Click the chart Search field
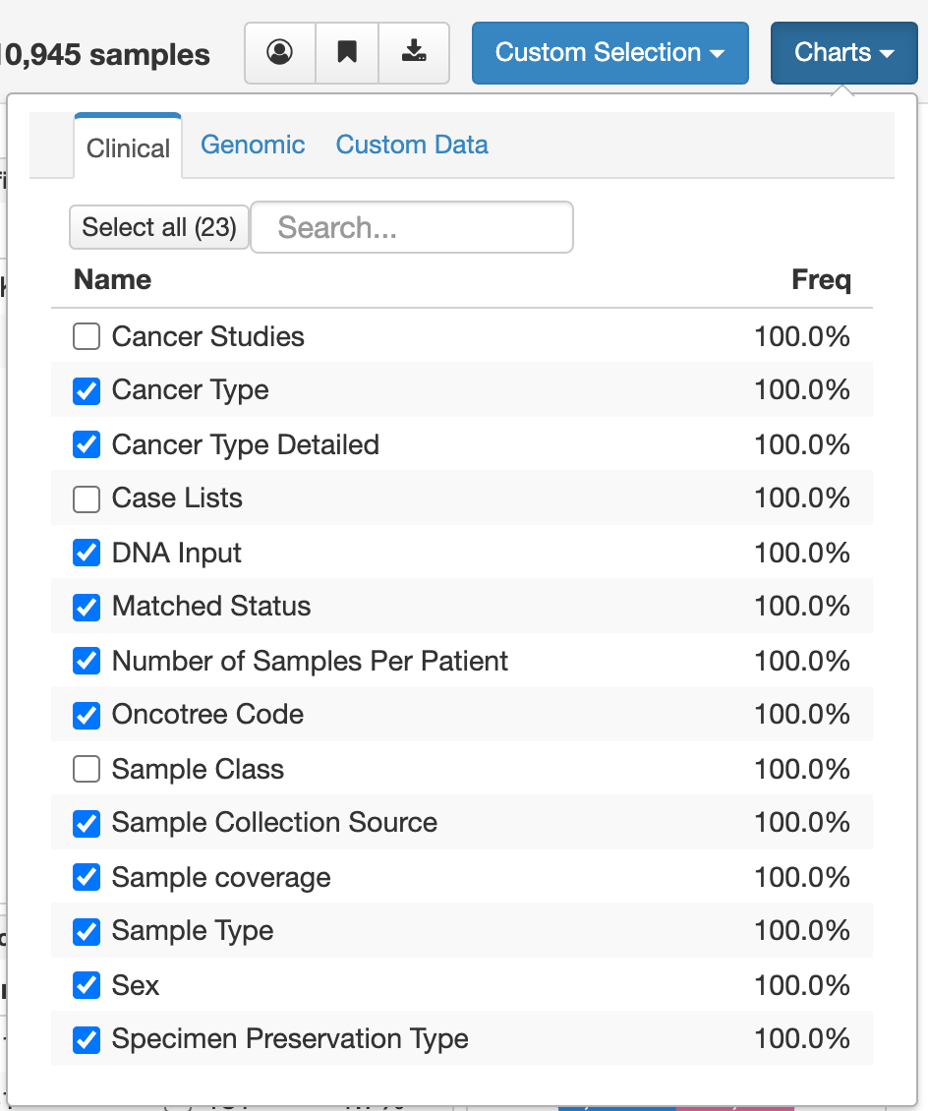The height and width of the screenshot is (1111, 928). pos(412,227)
